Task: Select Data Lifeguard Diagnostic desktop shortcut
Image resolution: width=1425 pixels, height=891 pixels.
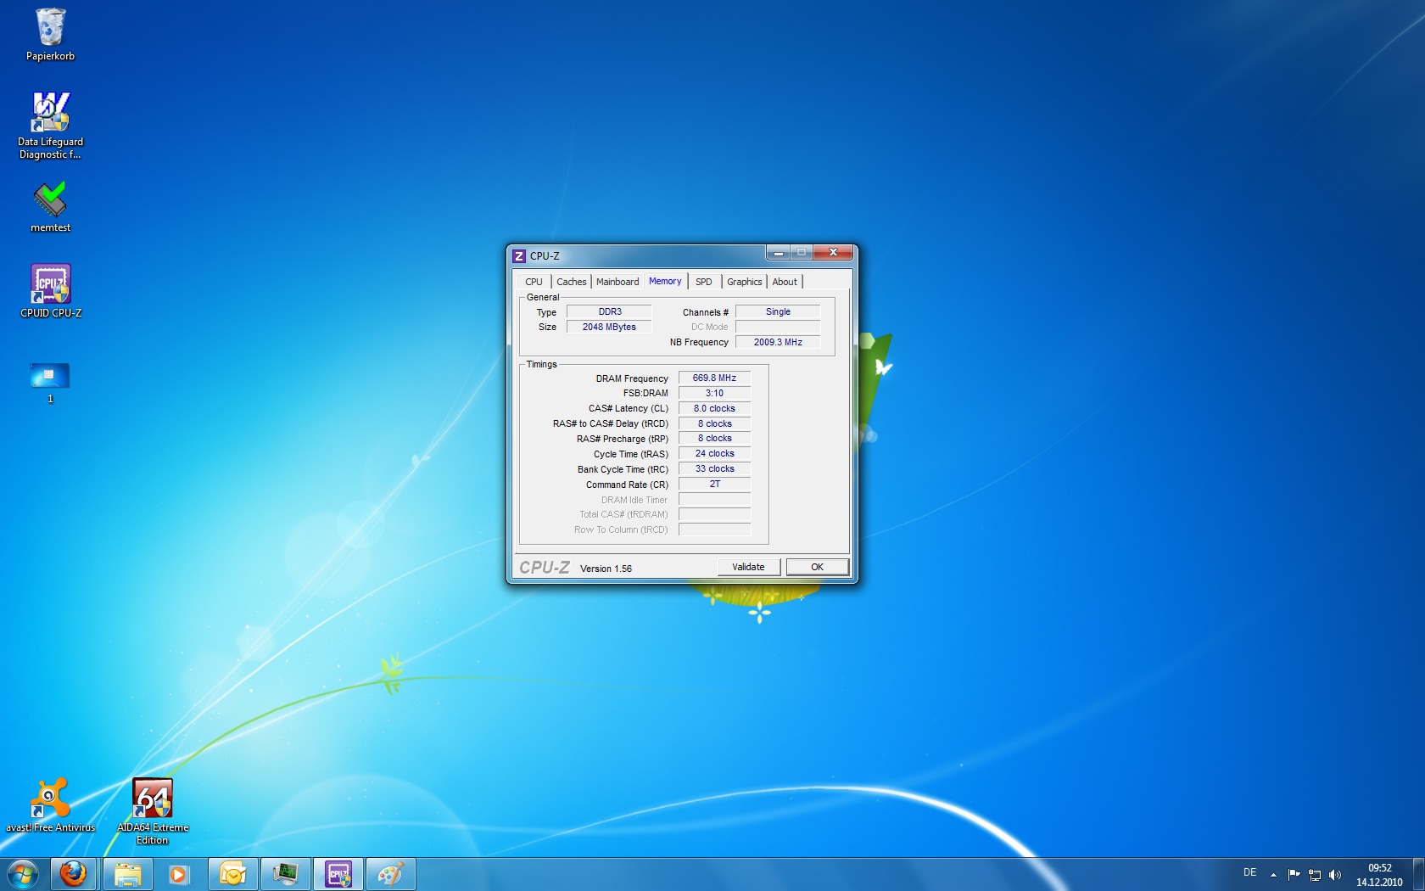Action: click(50, 126)
